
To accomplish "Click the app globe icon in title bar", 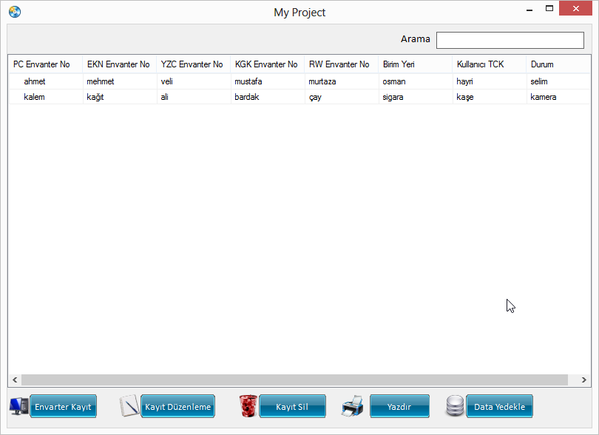I will [x=15, y=12].
